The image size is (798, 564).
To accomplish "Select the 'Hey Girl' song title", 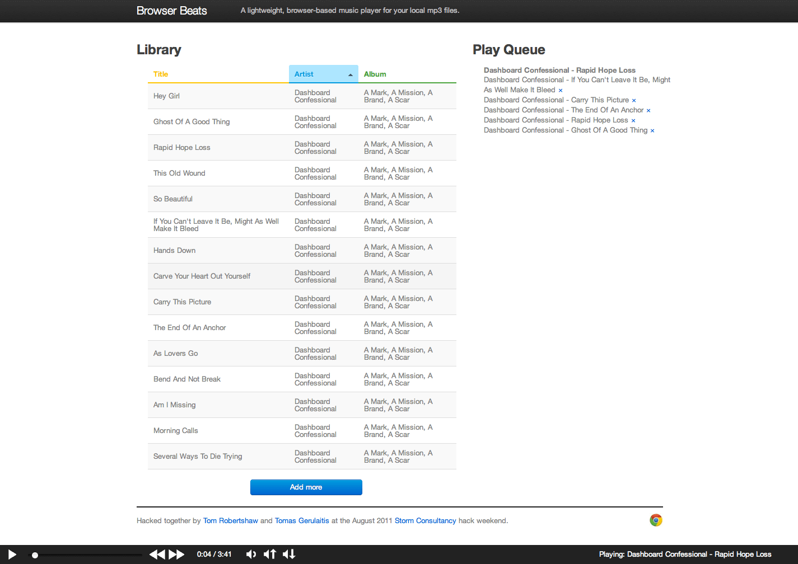I will (x=166, y=96).
